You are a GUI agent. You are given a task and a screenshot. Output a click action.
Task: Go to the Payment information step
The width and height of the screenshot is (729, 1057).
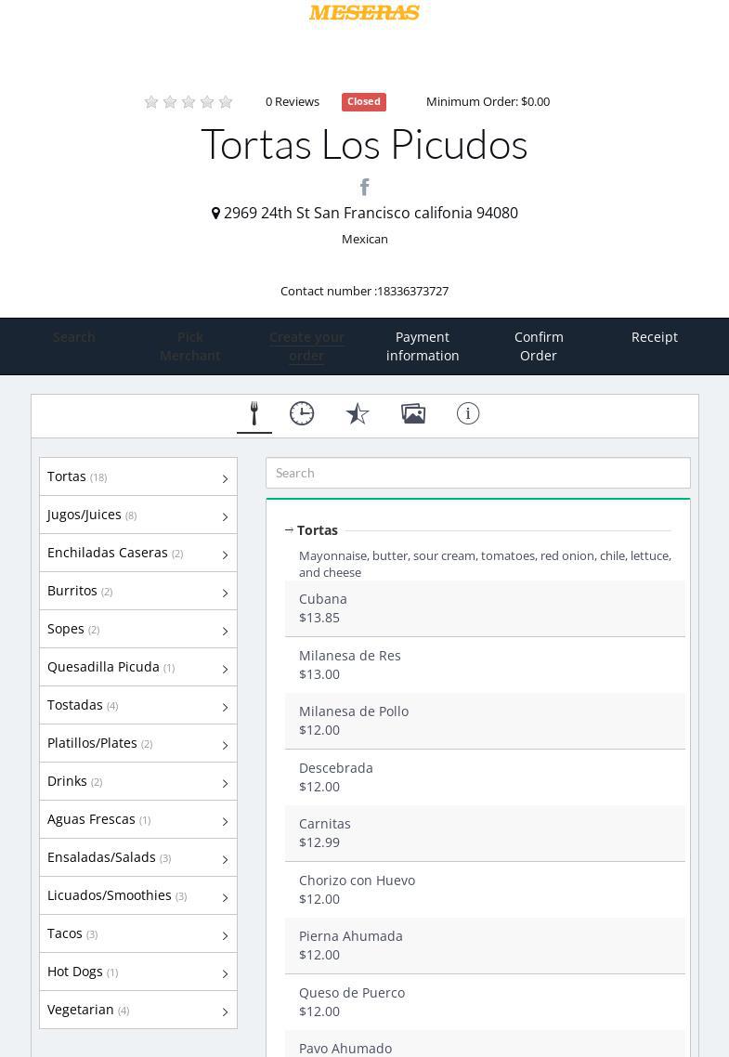tap(423, 346)
